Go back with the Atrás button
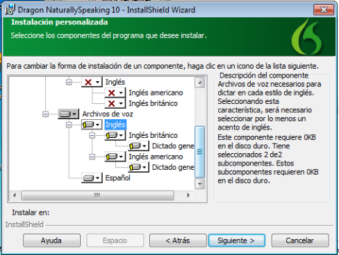Screen dimensions: 339x255 pos(178,240)
